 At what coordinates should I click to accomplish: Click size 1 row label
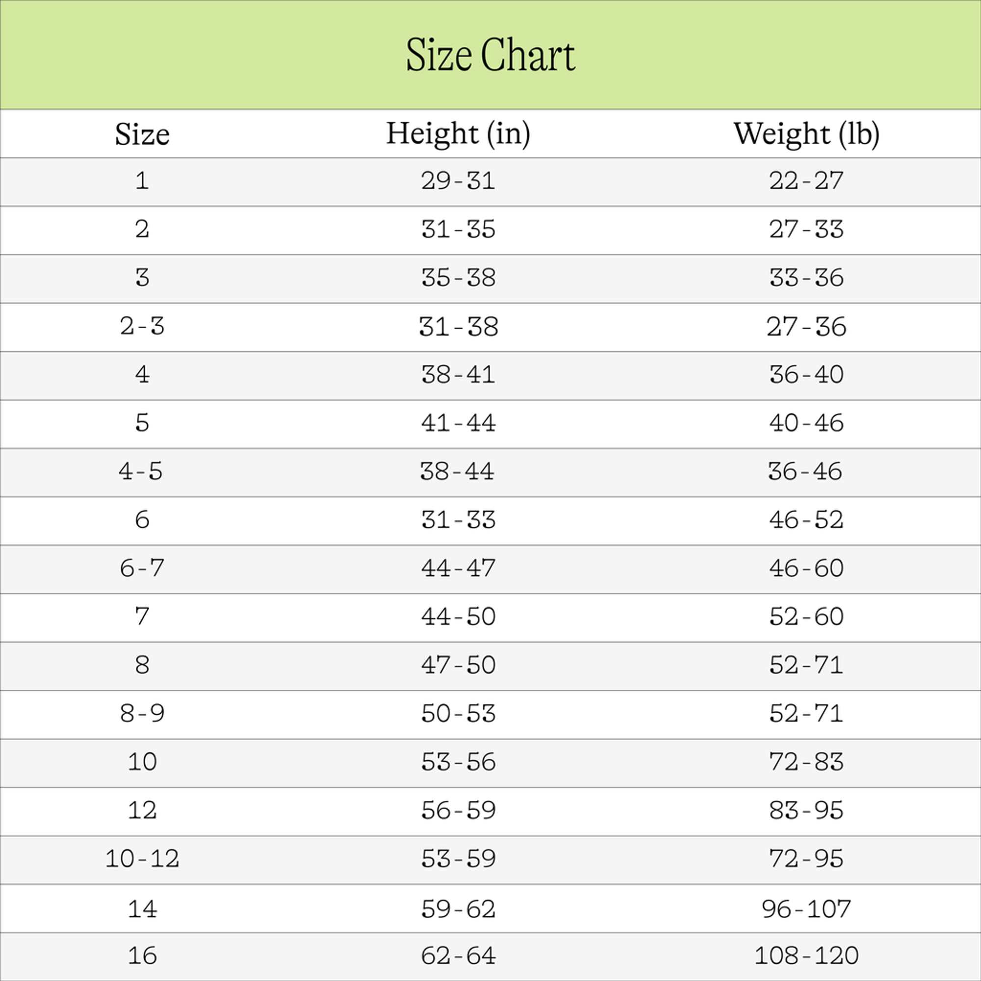[142, 181]
